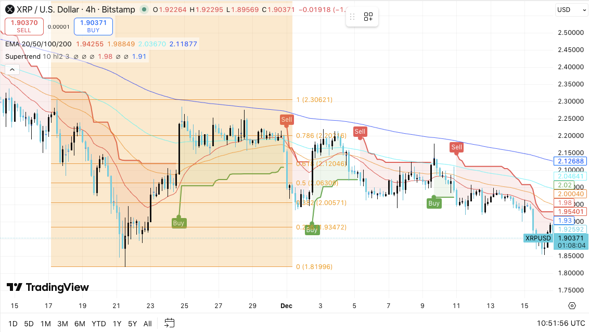Select the 1D time range
The image size is (589, 332).
(13, 324)
